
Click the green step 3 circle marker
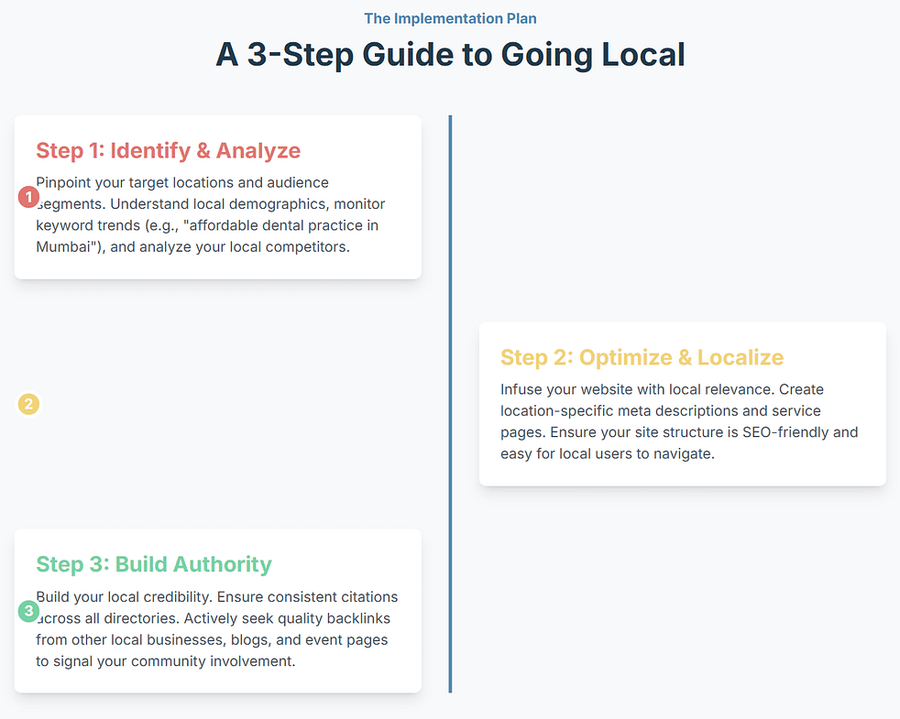coord(28,611)
